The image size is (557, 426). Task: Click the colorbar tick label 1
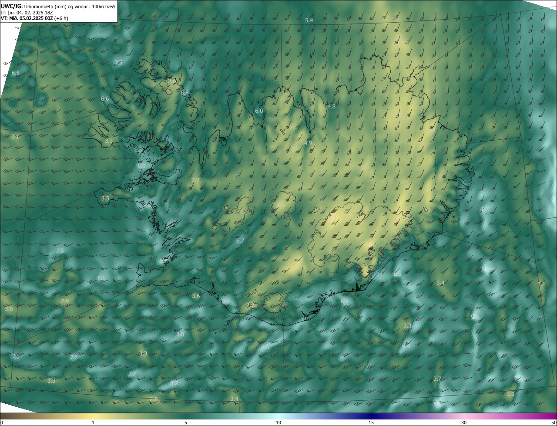pos(93,423)
